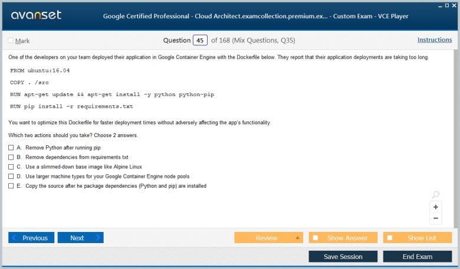The height and width of the screenshot is (269, 460).
Task: Click the magnifier zoom reset icon
Action: coord(435,195)
